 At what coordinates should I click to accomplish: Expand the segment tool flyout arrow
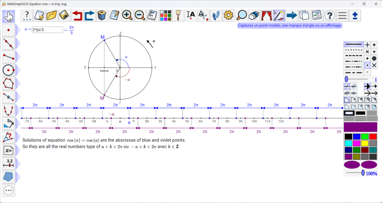click(18, 57)
